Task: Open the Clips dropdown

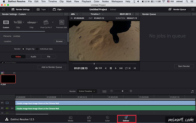Action: point(58,10)
